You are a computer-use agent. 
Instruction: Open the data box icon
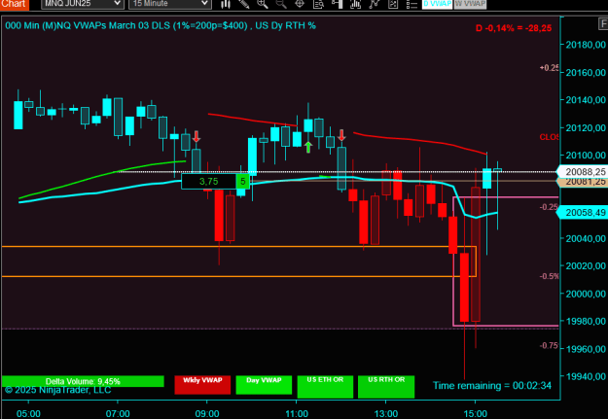pos(318,4)
